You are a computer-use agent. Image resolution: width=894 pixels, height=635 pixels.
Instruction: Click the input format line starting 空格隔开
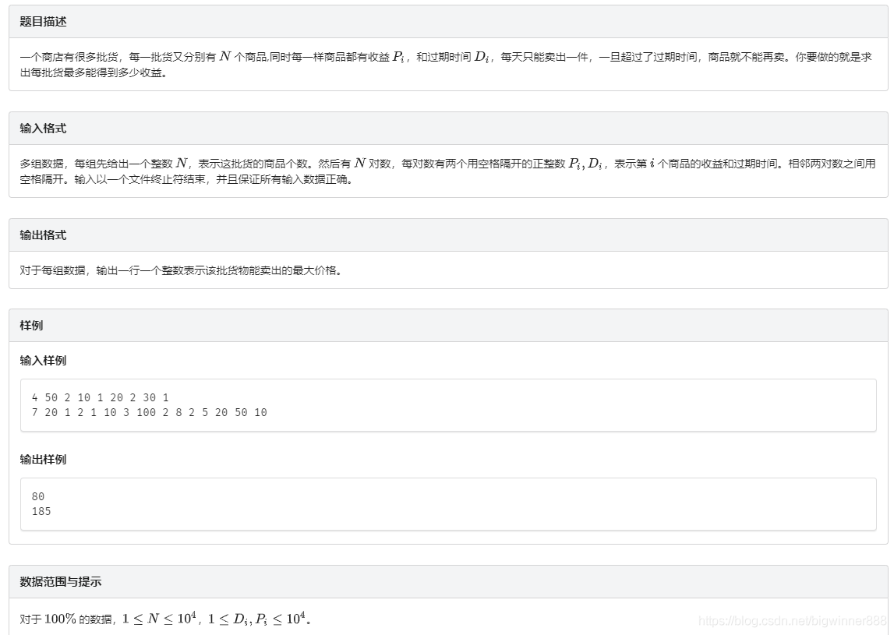pyautogui.click(x=186, y=179)
